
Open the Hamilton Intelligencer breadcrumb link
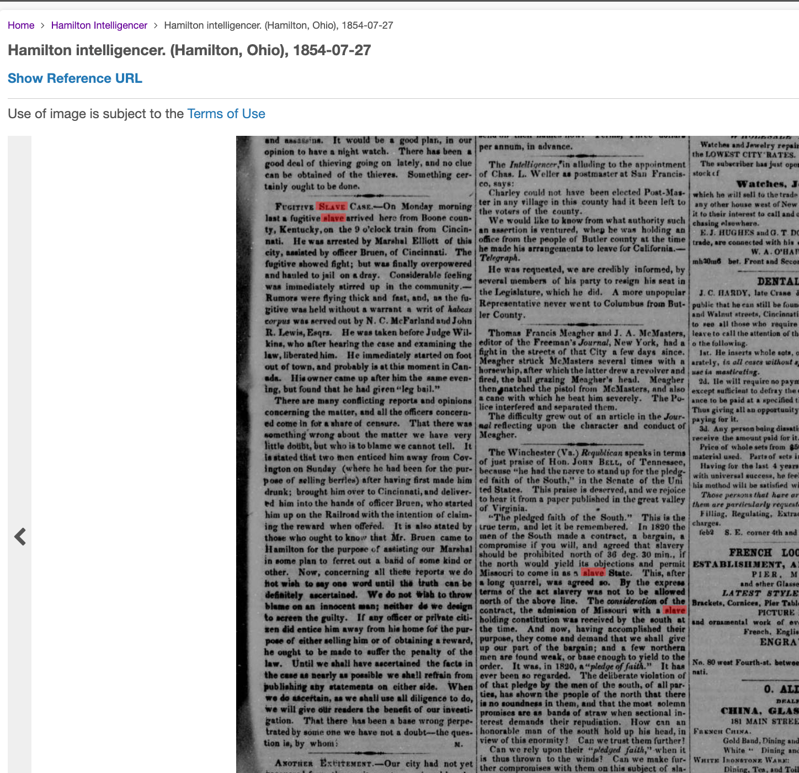99,25
